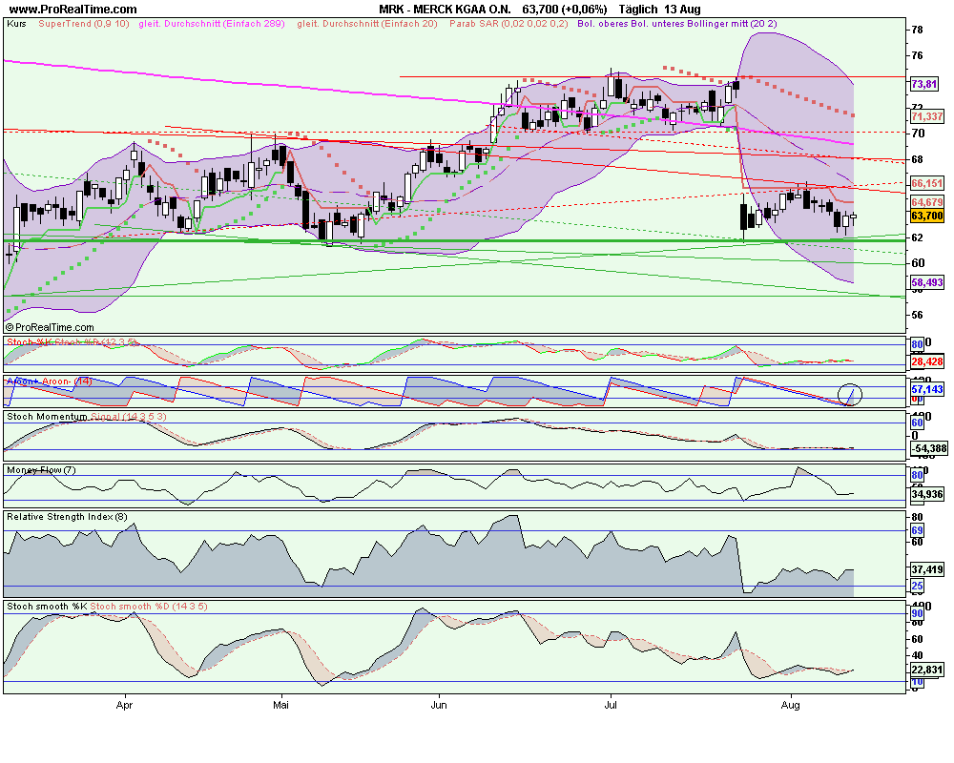This screenshot has height=763, width=954.
Task: Click the 78 price axis label
Action: pos(917,30)
